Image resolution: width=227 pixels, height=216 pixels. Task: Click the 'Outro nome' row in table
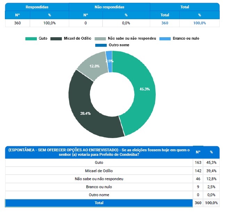(x=99, y=195)
